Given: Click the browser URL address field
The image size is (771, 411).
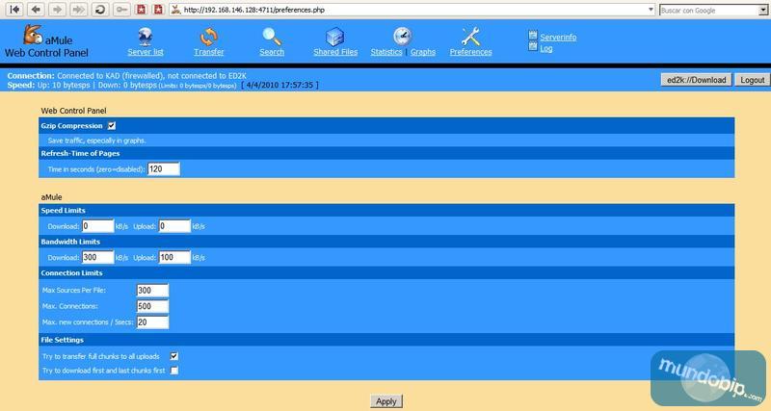Looking at the screenshot, I should [x=414, y=10].
